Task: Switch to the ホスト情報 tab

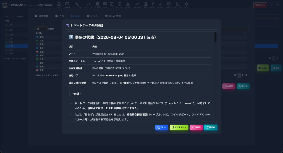Action: (x=113, y=16)
